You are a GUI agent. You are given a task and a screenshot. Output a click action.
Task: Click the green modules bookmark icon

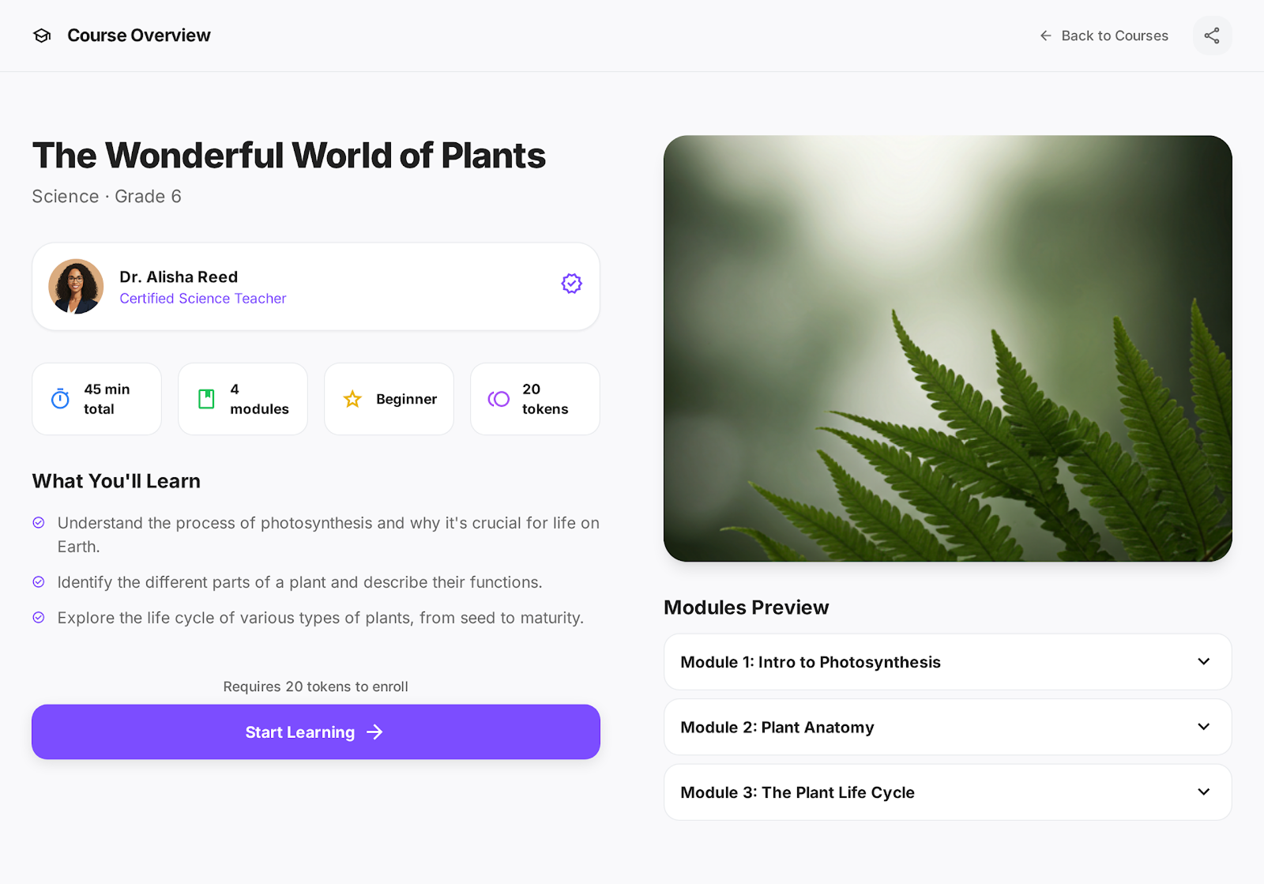click(x=206, y=399)
